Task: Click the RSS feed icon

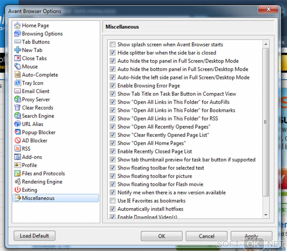Action: point(17,148)
